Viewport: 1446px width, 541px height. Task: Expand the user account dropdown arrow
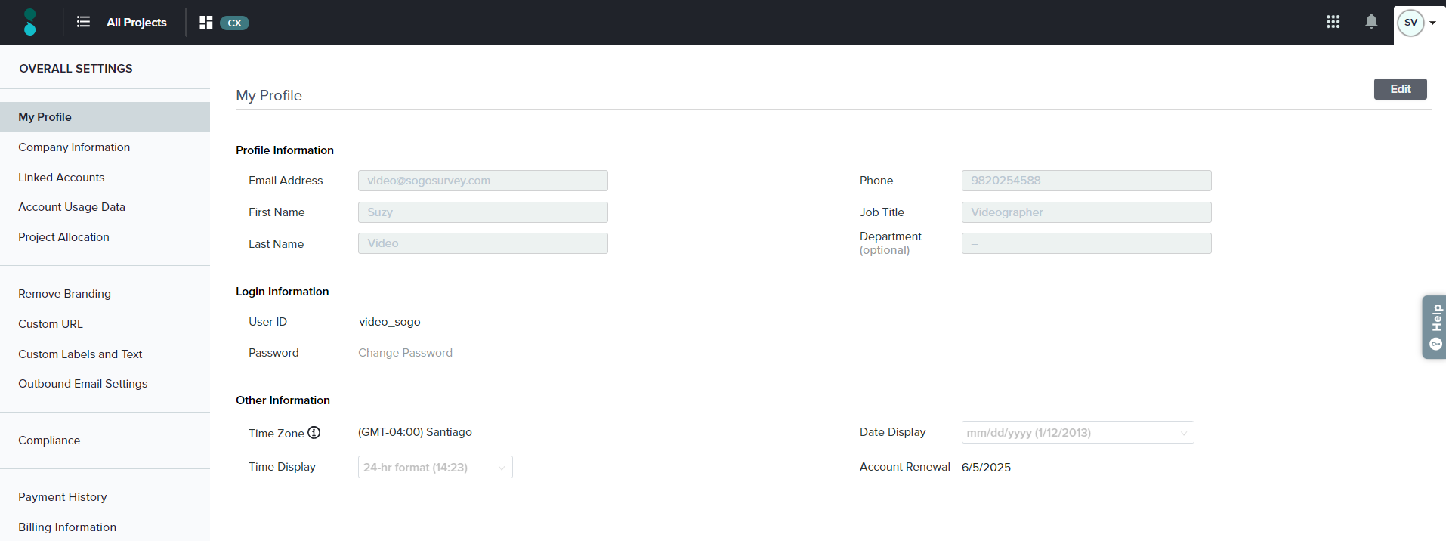tap(1432, 23)
